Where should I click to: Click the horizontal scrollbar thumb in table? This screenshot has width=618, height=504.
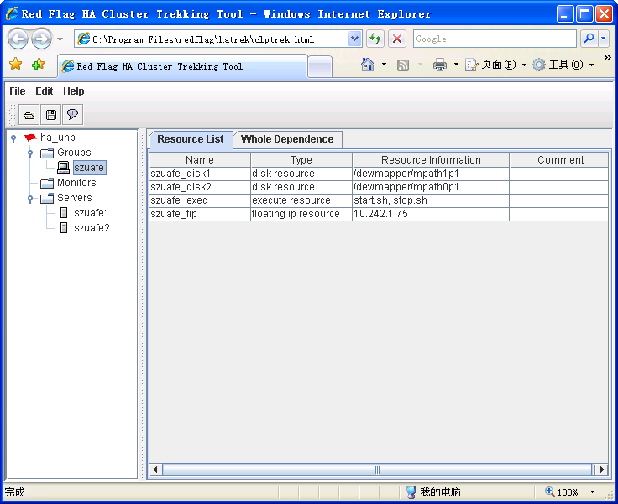coord(377,470)
